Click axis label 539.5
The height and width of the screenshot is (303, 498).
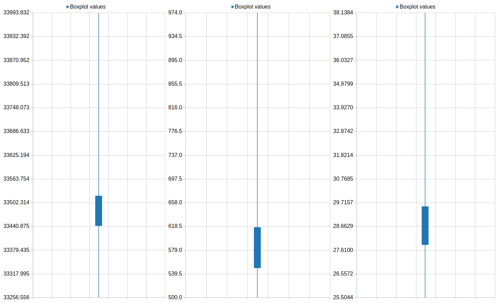coord(175,274)
